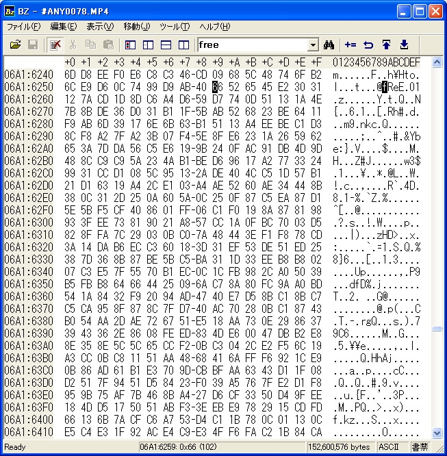This screenshot has width=447, height=456.
Task: Open the ヘルプ(H) menu
Action: click(x=215, y=27)
